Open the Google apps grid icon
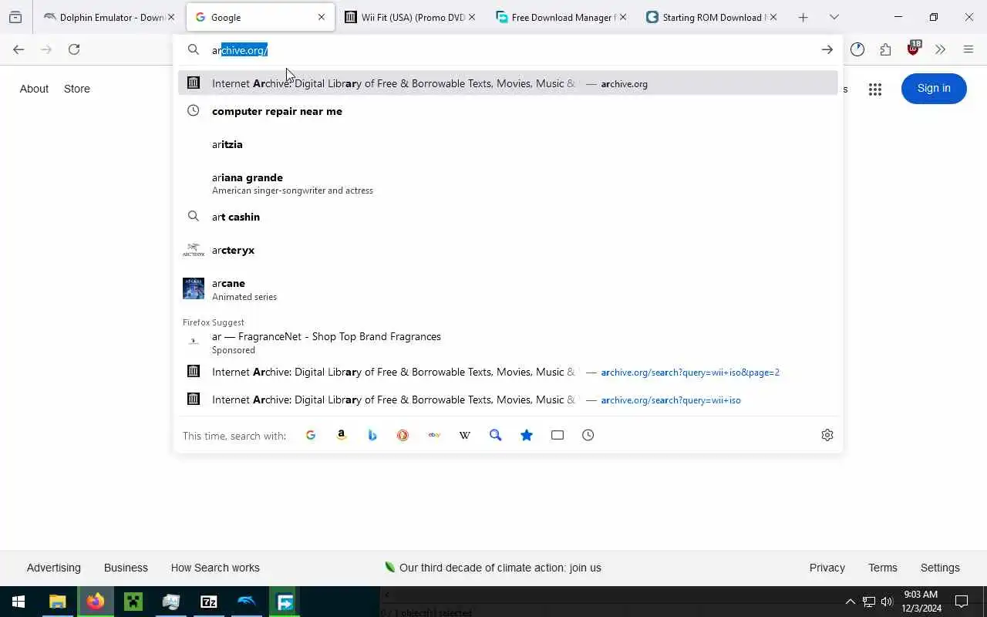The height and width of the screenshot is (617, 987). [x=874, y=89]
